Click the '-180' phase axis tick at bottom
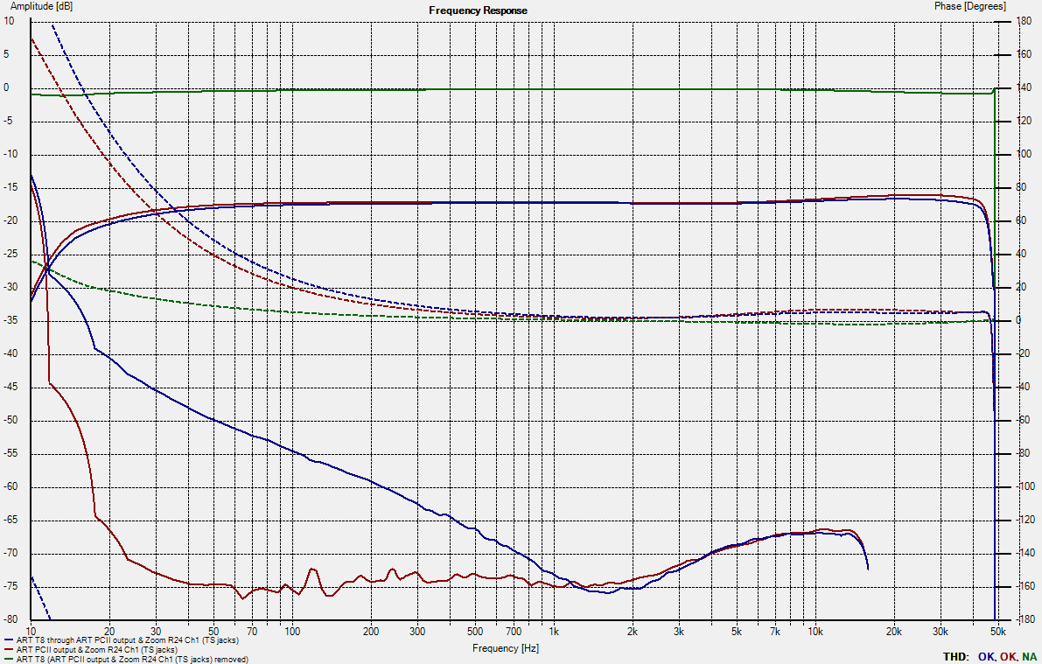This screenshot has width=1042, height=664. pyautogui.click(x=1023, y=619)
